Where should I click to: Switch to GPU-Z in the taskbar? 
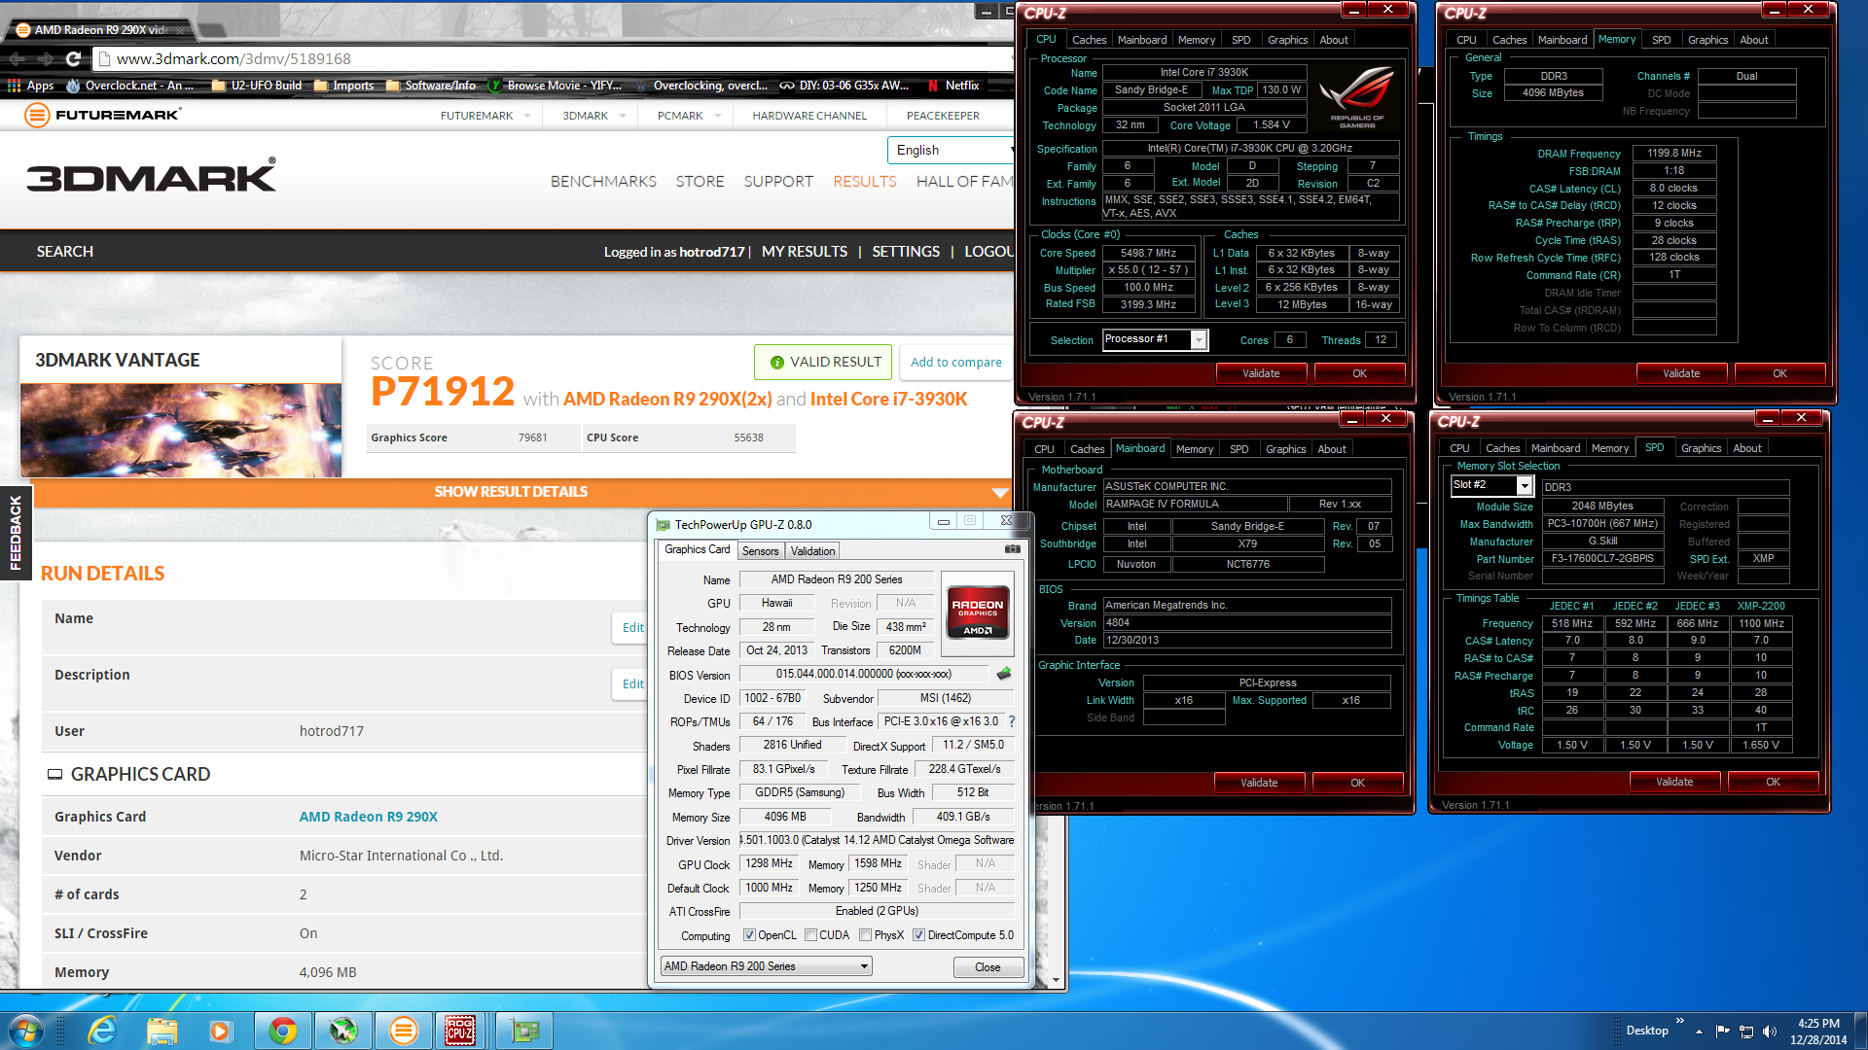point(524,1031)
